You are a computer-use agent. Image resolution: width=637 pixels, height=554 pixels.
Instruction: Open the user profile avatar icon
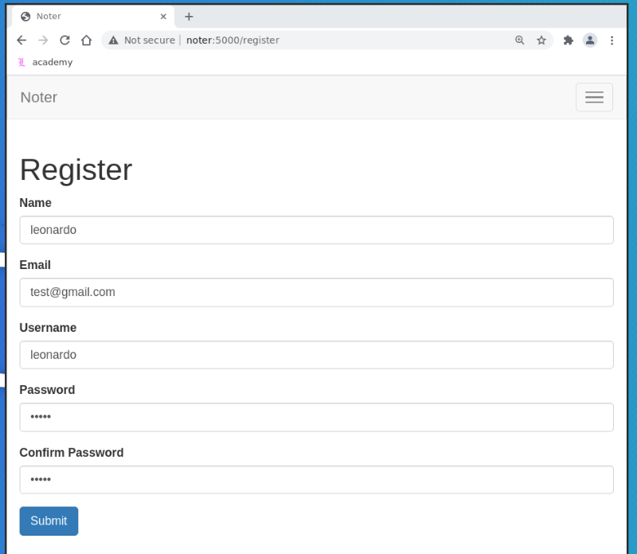pyautogui.click(x=590, y=41)
